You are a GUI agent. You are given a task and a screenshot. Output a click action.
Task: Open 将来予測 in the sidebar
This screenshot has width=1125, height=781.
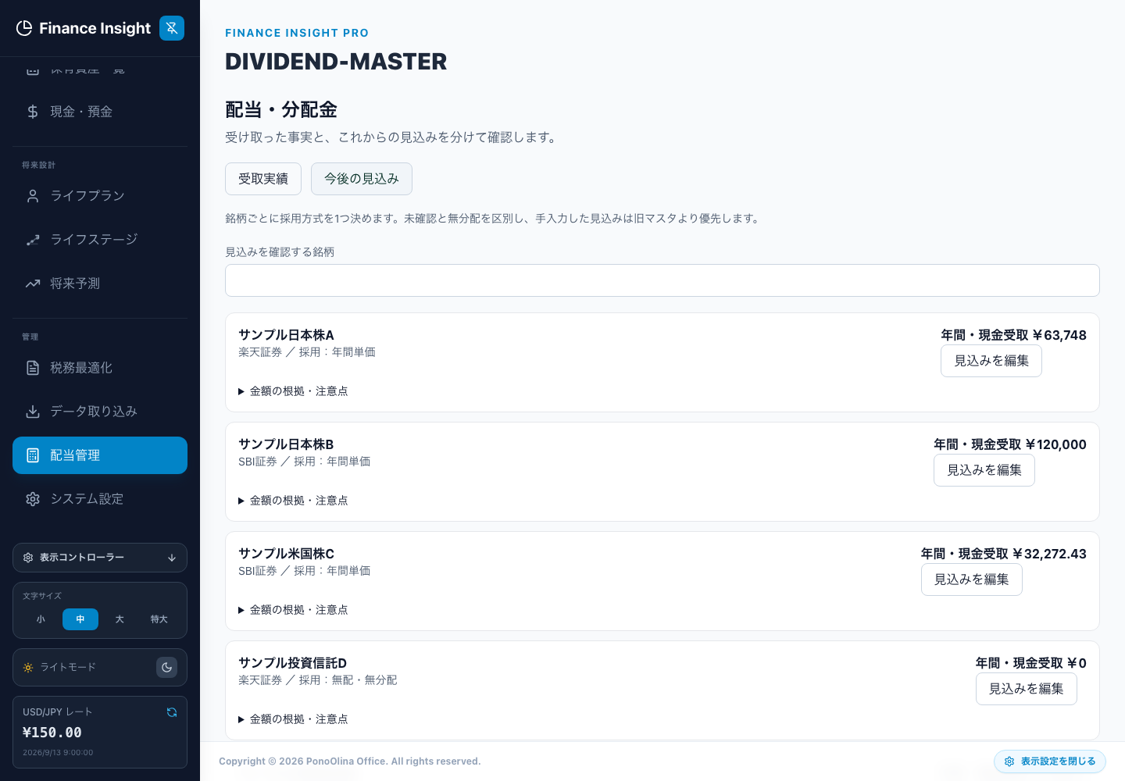click(x=100, y=284)
